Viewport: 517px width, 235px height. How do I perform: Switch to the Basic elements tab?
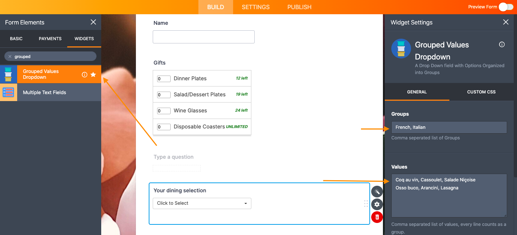point(16,39)
